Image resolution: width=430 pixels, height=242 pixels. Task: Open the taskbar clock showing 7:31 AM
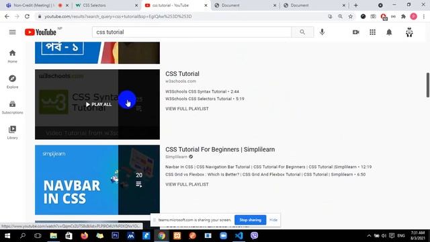coord(418,236)
